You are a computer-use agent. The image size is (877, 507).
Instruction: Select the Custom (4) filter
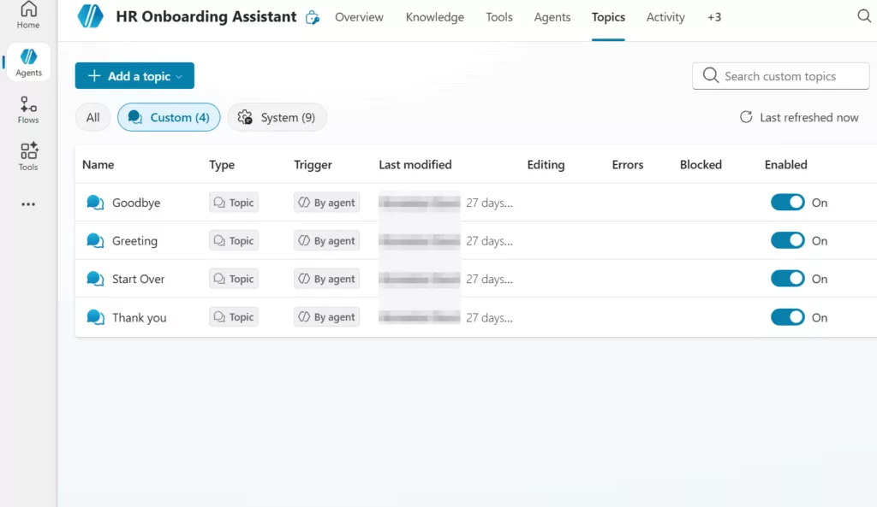169,117
